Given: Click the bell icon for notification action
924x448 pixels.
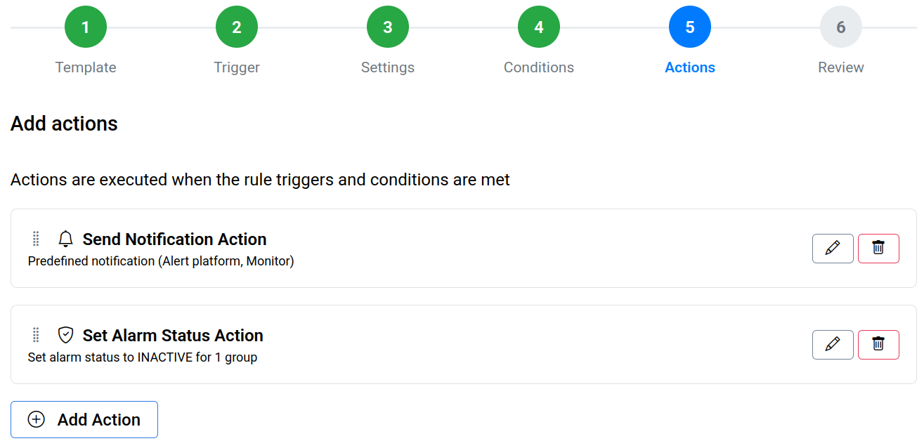Looking at the screenshot, I should tap(65, 239).
